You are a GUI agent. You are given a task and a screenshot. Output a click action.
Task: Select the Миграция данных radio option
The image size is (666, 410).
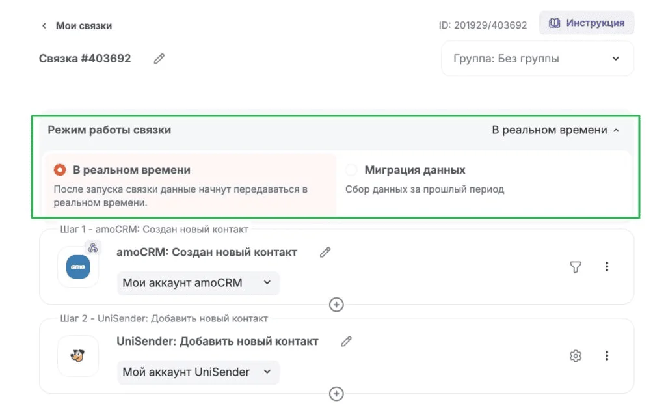click(351, 170)
